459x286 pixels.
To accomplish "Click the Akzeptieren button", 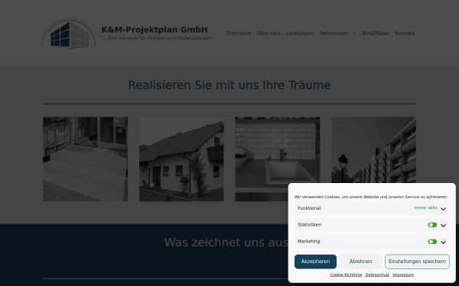I will pyautogui.click(x=315, y=262).
